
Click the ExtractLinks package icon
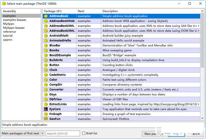pyautogui.click(x=46, y=104)
